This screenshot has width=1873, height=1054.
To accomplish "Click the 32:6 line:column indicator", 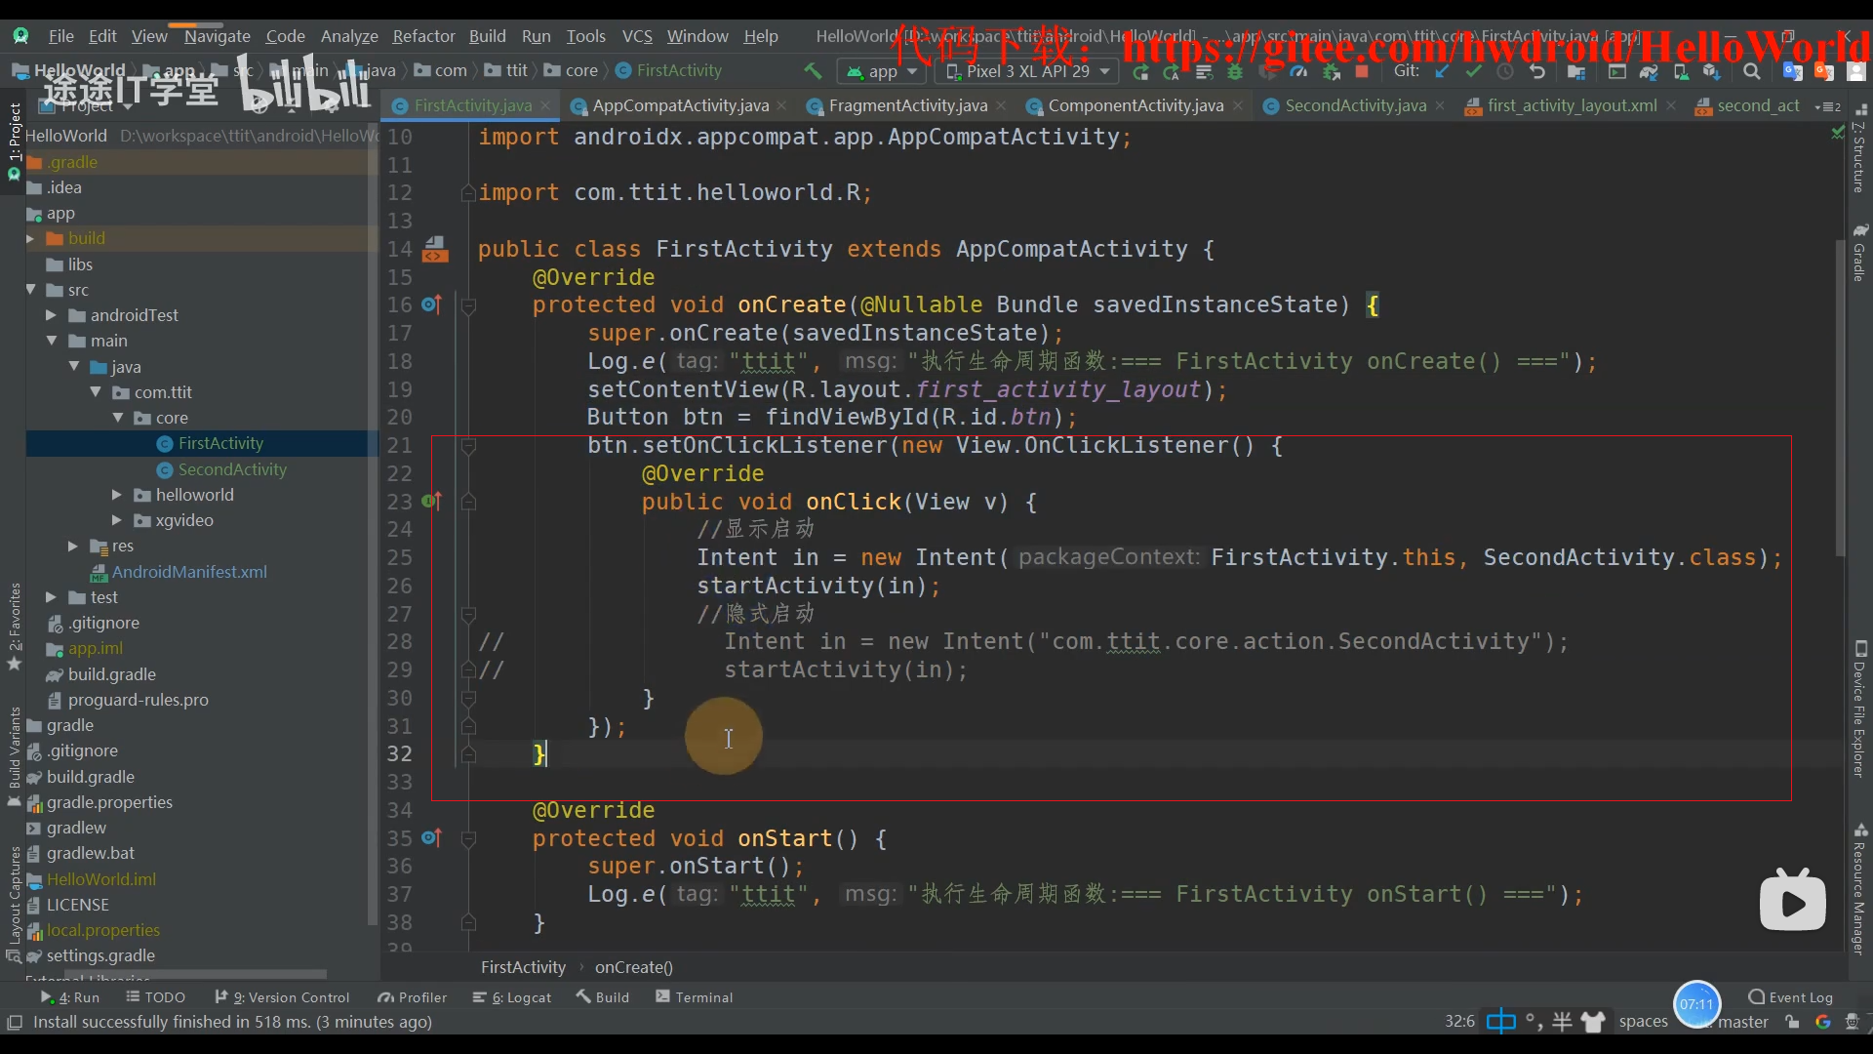I will coord(1459,1022).
